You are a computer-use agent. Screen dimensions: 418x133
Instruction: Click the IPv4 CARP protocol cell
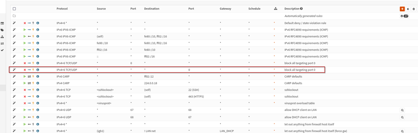tap(64, 83)
